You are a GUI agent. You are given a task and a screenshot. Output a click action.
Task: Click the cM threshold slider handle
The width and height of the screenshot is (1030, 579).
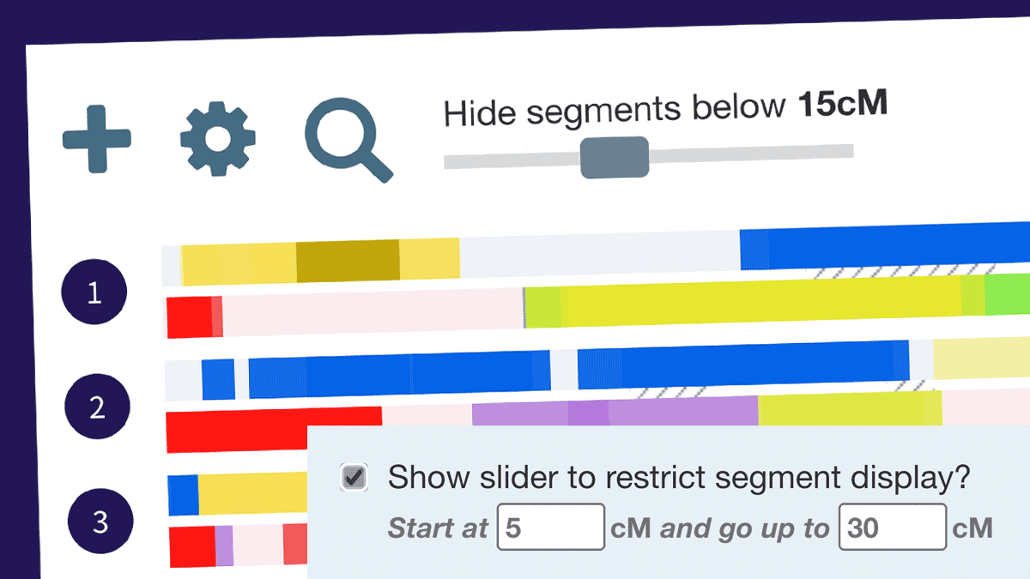coord(615,157)
